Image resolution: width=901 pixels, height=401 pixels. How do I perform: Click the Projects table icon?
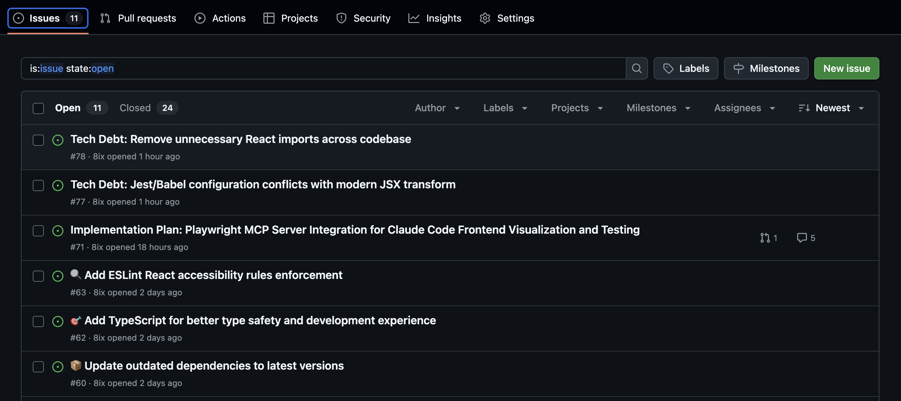(269, 18)
